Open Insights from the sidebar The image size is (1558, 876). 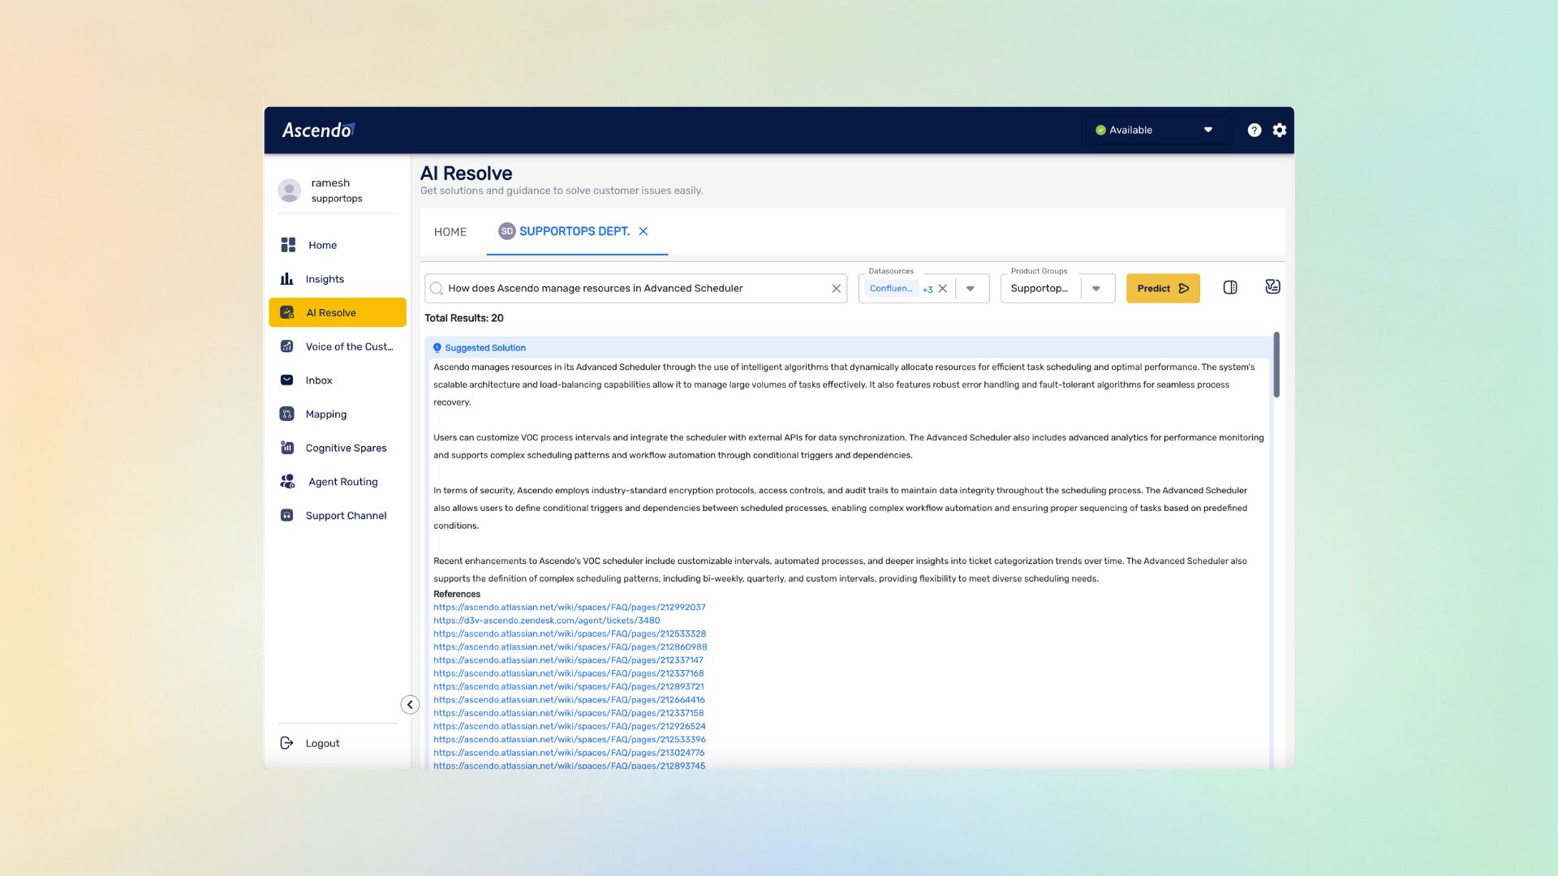point(324,279)
